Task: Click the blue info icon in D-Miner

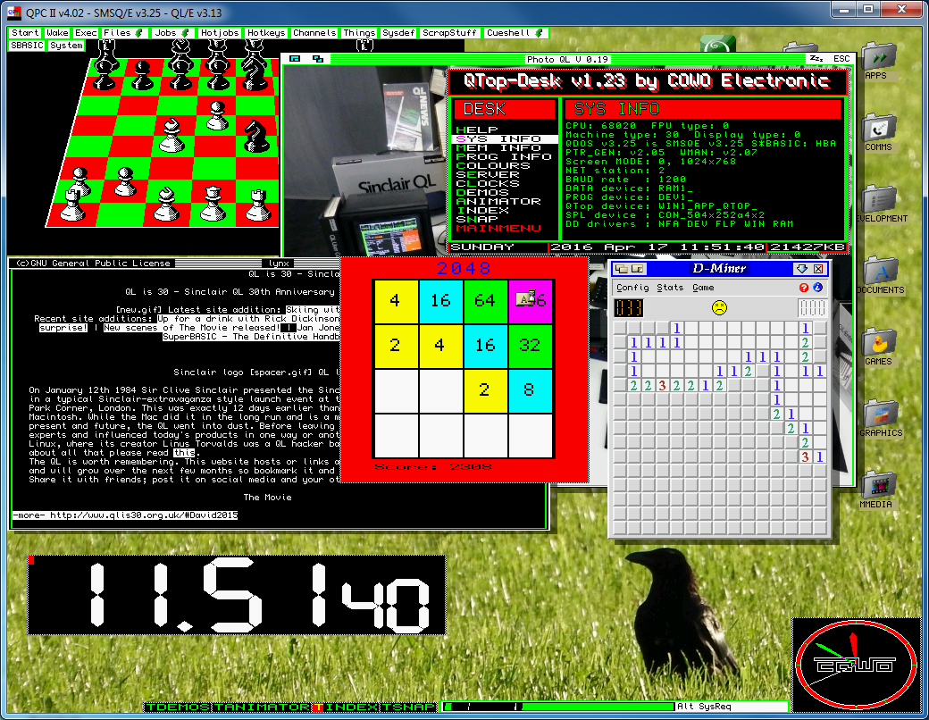Action: [817, 288]
